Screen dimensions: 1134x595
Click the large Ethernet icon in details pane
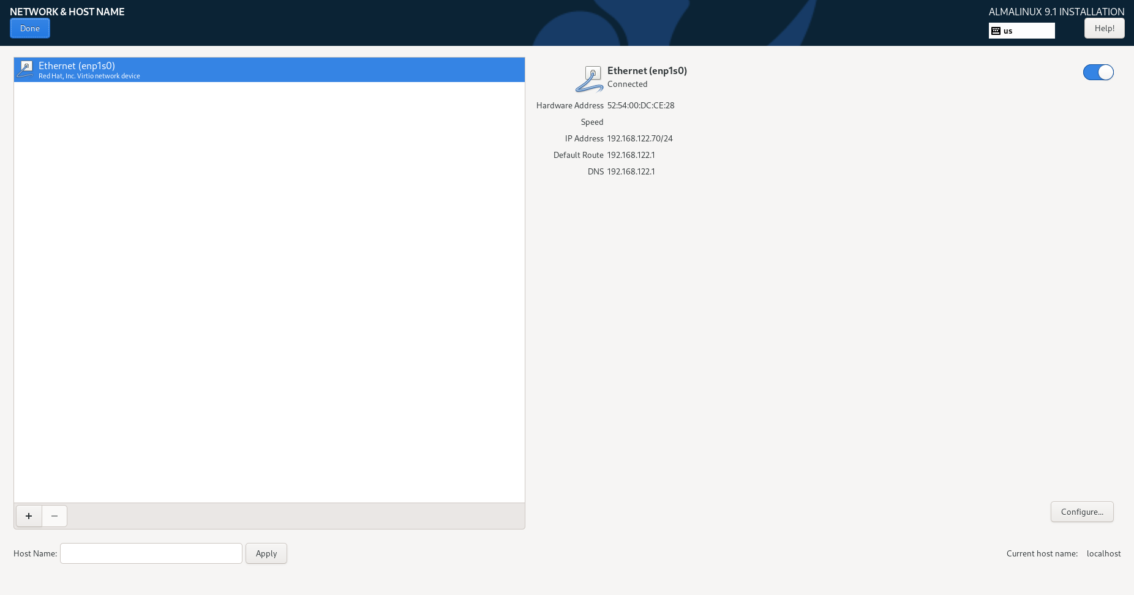point(590,78)
